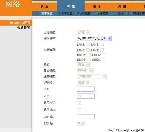
Task: Go to DHCP配置 page
Action: click(65, 13)
